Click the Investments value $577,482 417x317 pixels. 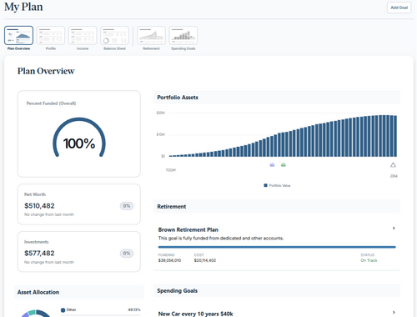(39, 254)
